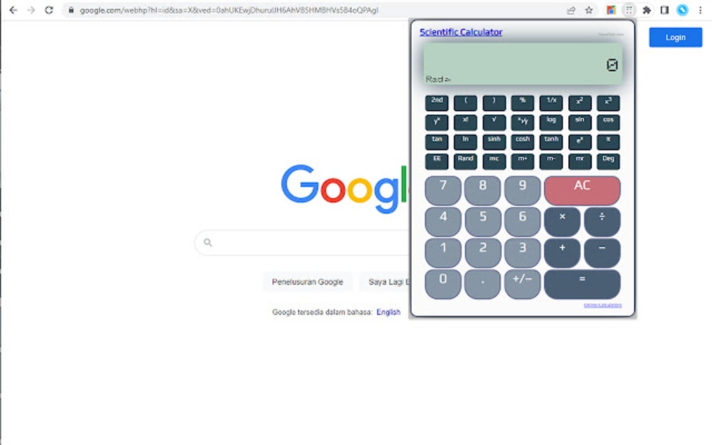The height and width of the screenshot is (445, 712).
Task: Open the Chrome three-dot menu
Action: tap(700, 10)
